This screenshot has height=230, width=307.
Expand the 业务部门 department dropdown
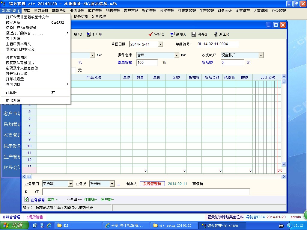71,184
